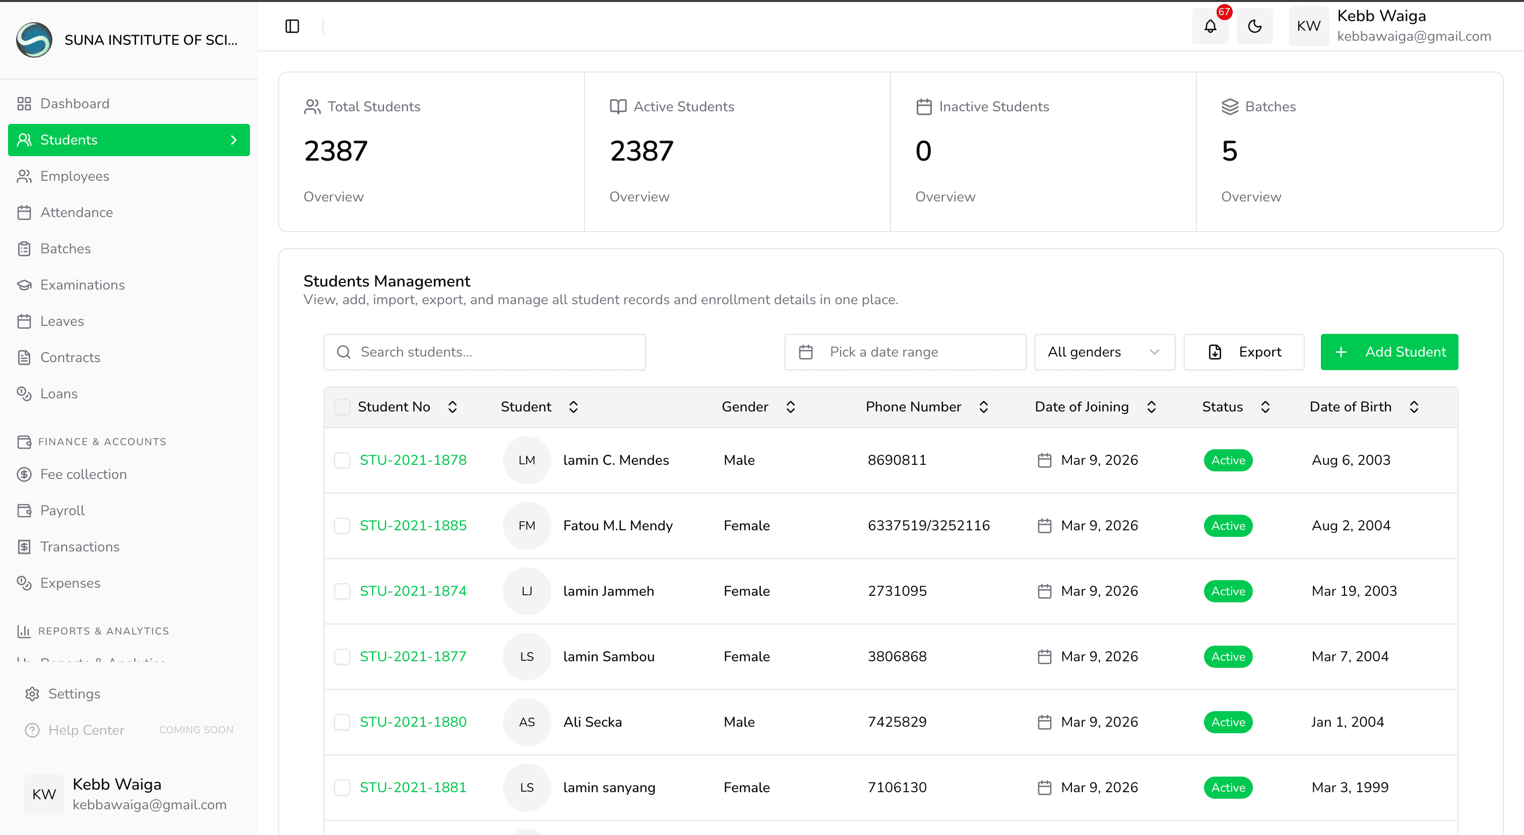Click the Add Student button
Viewport: 1524px width, 835px height.
coord(1389,352)
